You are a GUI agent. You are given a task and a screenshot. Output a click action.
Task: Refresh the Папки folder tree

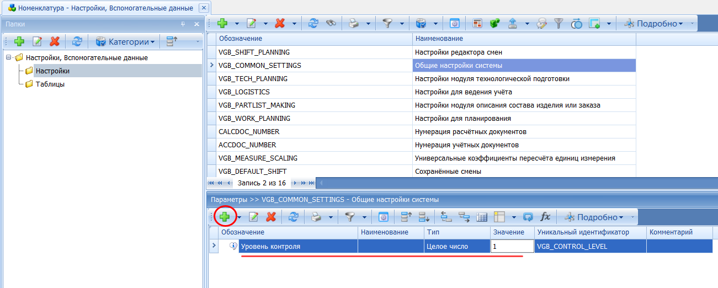point(78,41)
